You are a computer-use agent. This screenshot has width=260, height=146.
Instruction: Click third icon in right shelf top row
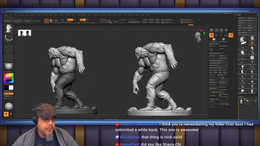[221, 30]
